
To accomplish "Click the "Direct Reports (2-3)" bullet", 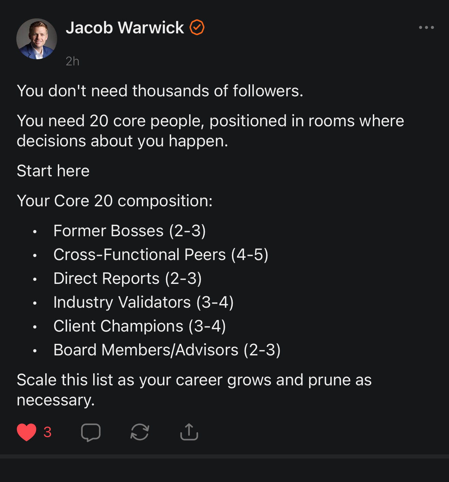I will [128, 278].
